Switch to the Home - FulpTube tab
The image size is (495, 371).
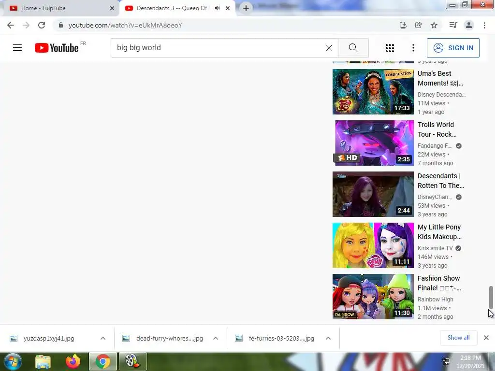click(60, 8)
